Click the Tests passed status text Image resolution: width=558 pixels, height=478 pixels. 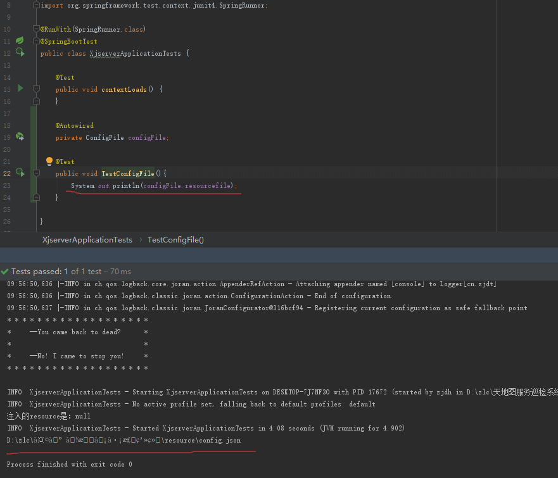pyautogui.click(x=37, y=272)
